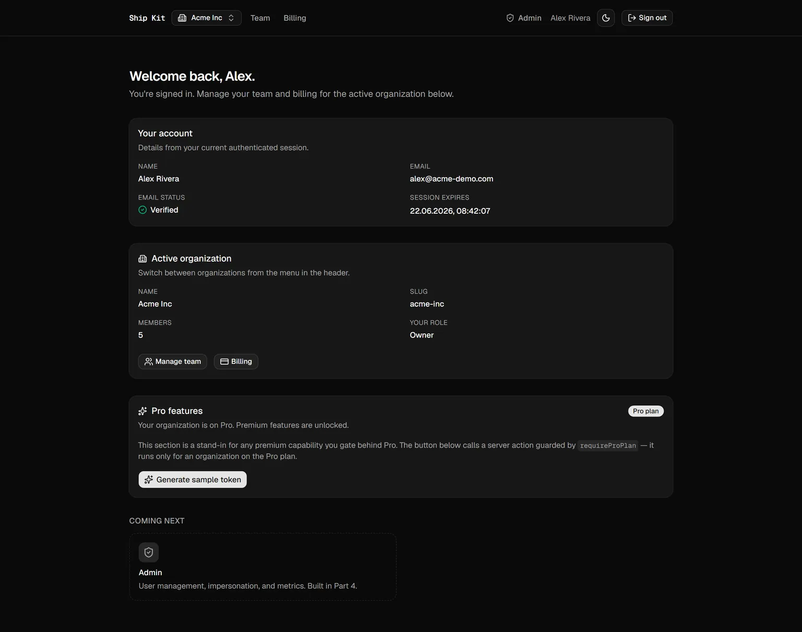Click the shield icon in Admin card
This screenshot has width=802, height=632.
pos(149,552)
